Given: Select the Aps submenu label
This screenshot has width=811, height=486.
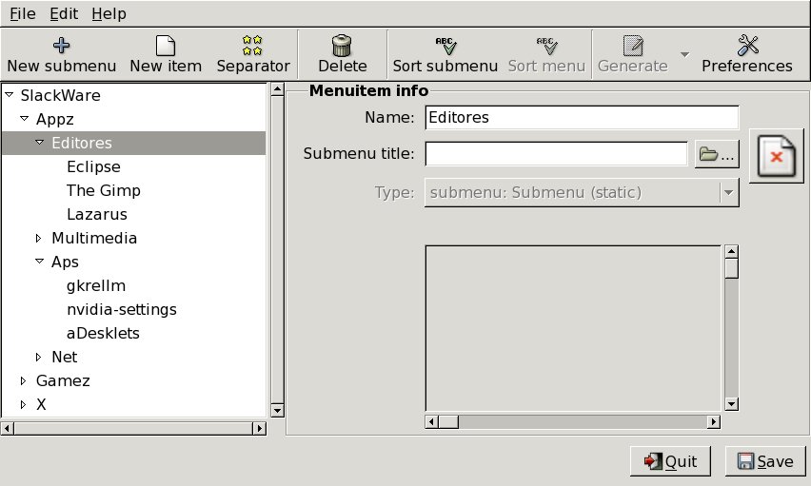Looking at the screenshot, I should click(x=65, y=262).
